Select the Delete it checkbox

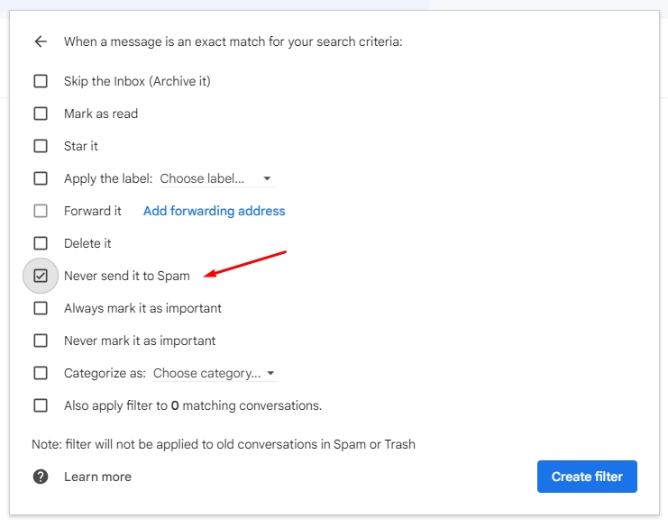coord(41,243)
